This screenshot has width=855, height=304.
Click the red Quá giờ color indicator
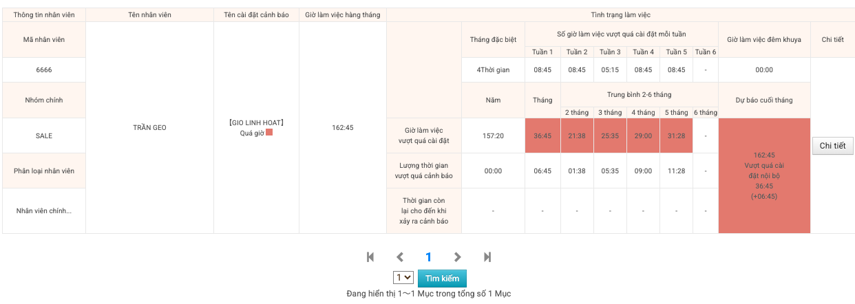coord(269,132)
